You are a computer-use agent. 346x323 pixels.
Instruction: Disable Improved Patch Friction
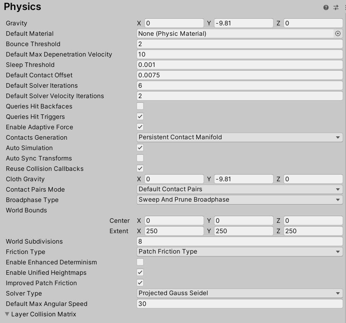[140, 283]
